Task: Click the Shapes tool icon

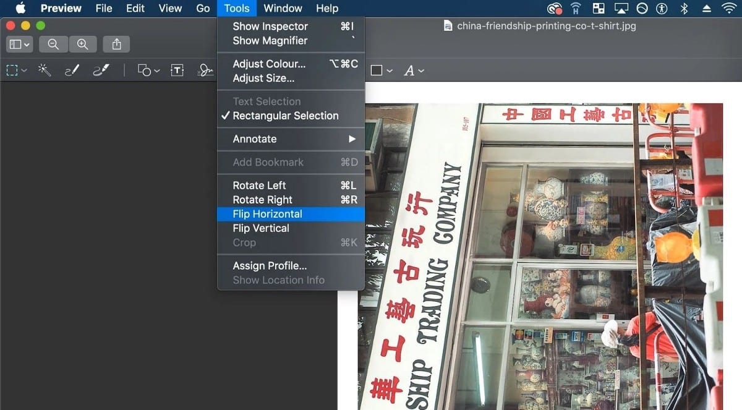Action: point(144,70)
